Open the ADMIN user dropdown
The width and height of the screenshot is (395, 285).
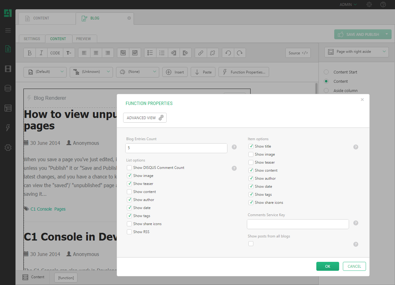pyautogui.click(x=348, y=5)
